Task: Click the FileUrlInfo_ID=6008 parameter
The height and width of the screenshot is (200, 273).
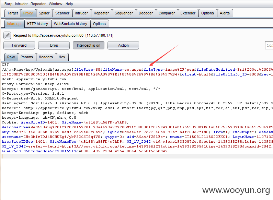Action: click(x=236, y=74)
